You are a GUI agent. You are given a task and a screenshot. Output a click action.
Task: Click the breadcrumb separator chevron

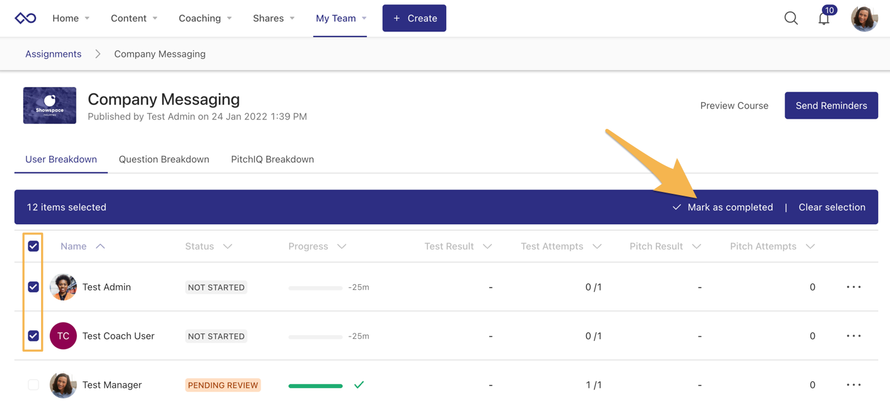tap(98, 54)
